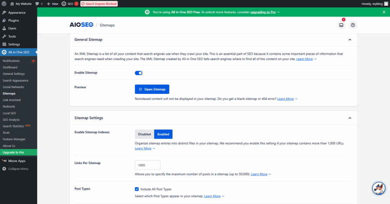The width and height of the screenshot is (390, 204).
Task: Click Upgrade to Pro in sidebar
Action: click(x=18, y=152)
